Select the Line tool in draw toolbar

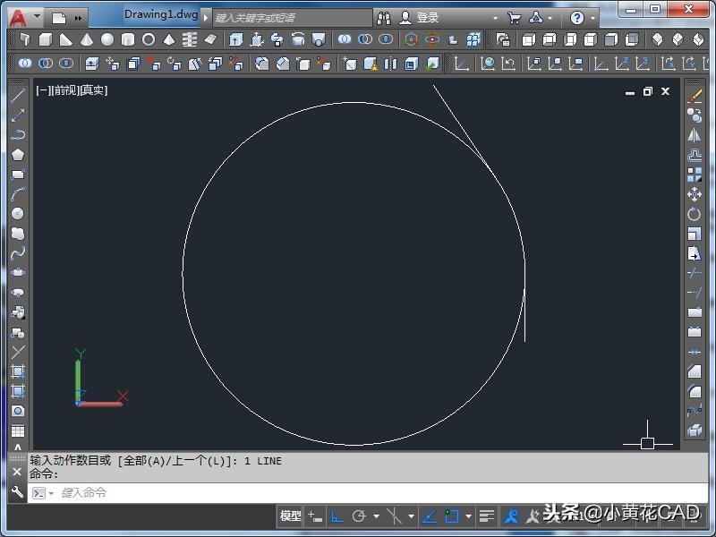coord(18,96)
